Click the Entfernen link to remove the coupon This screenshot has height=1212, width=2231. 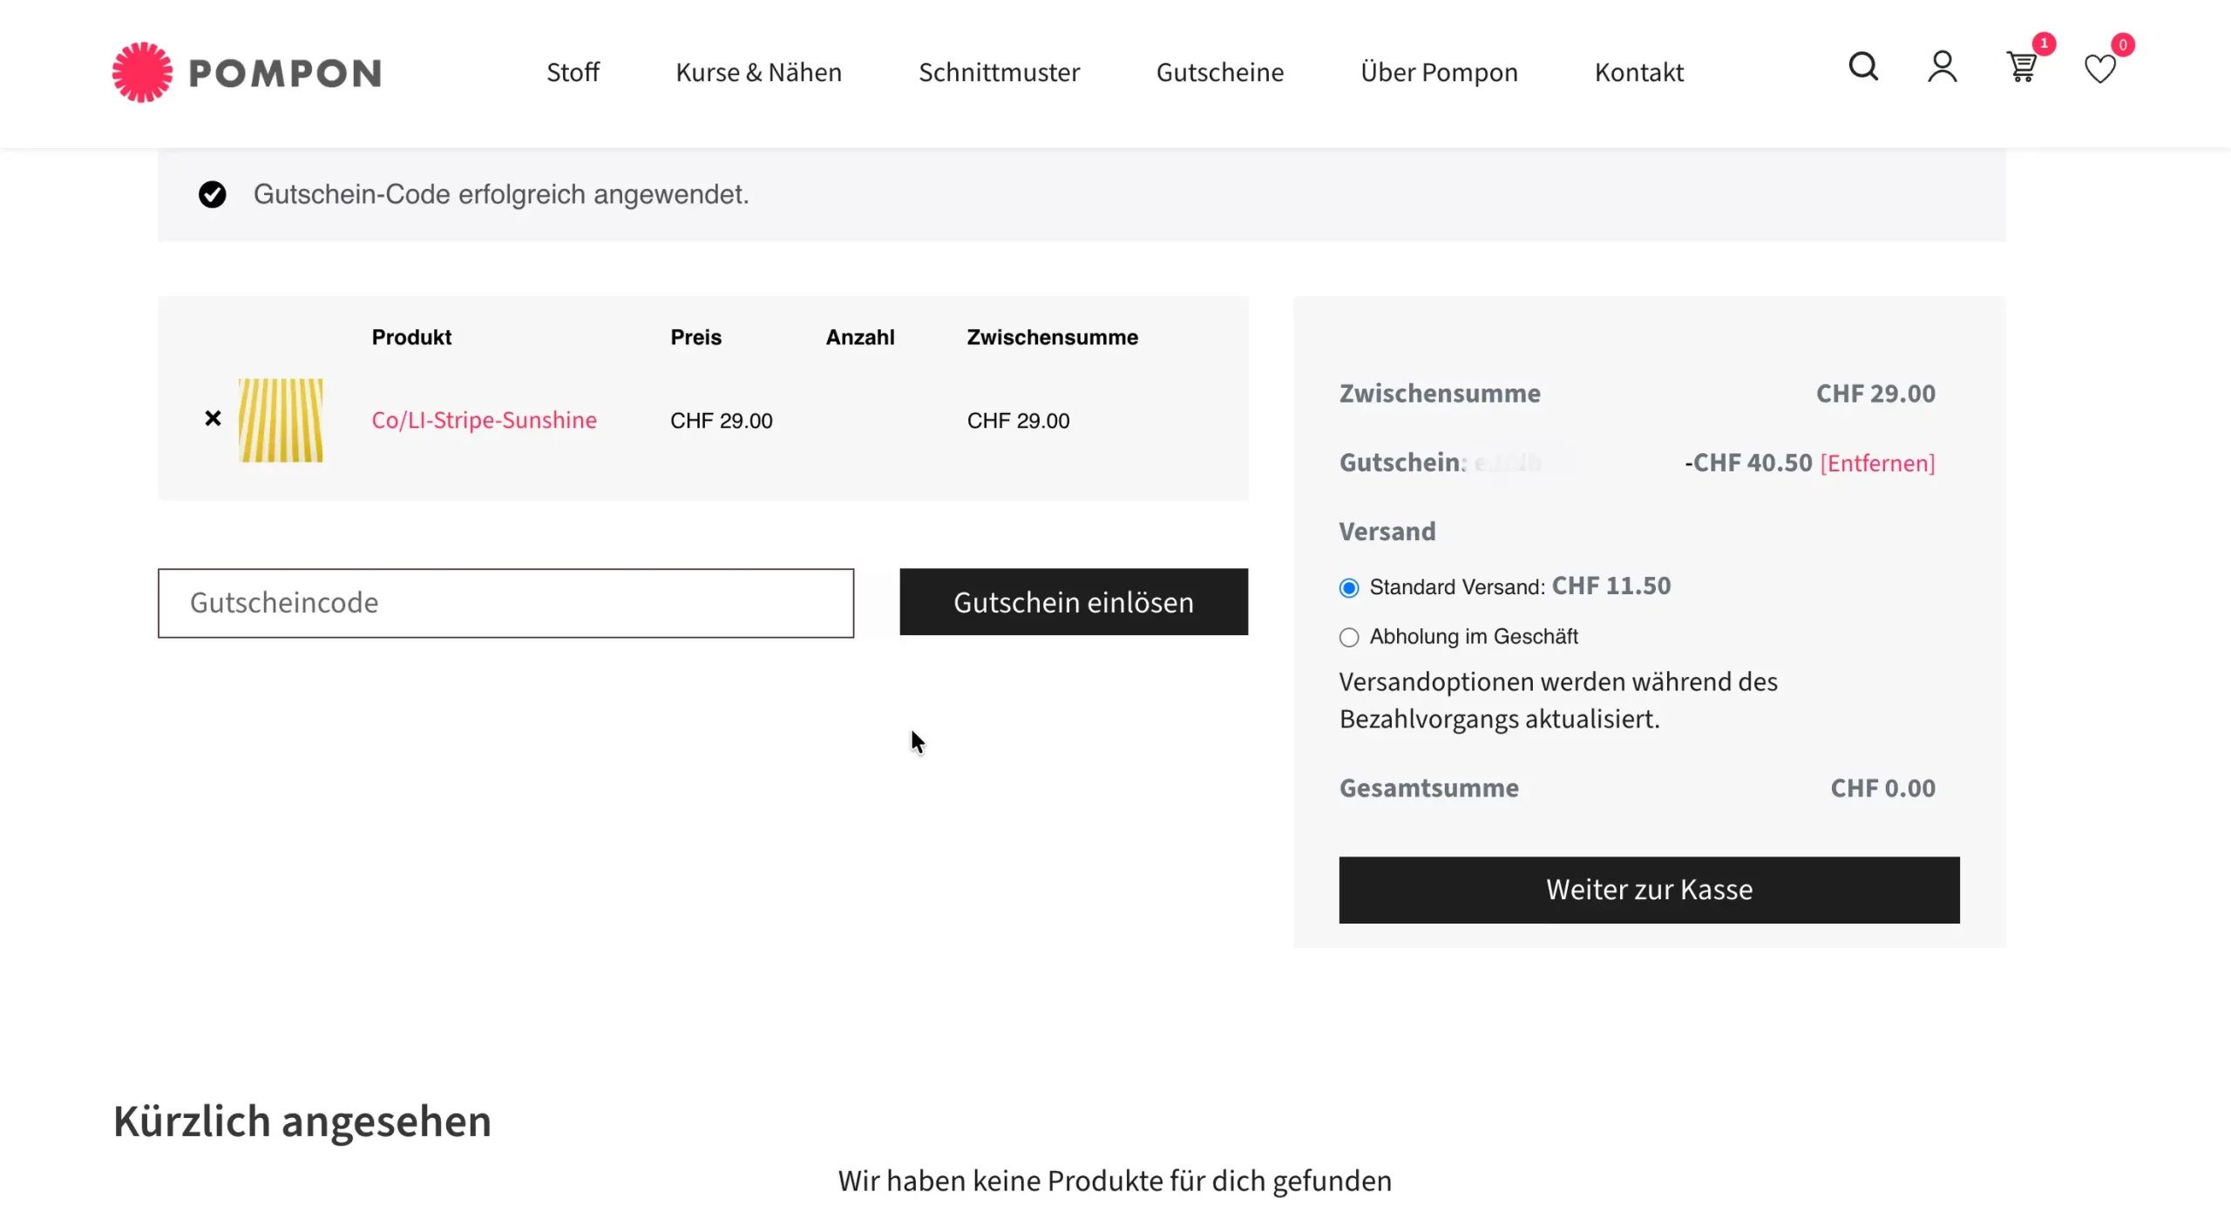[x=1877, y=463]
